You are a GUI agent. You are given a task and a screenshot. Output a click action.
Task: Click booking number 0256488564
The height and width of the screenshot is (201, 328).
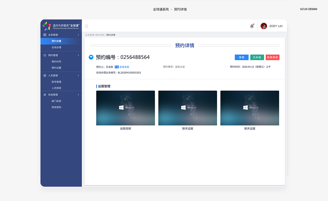135,57
